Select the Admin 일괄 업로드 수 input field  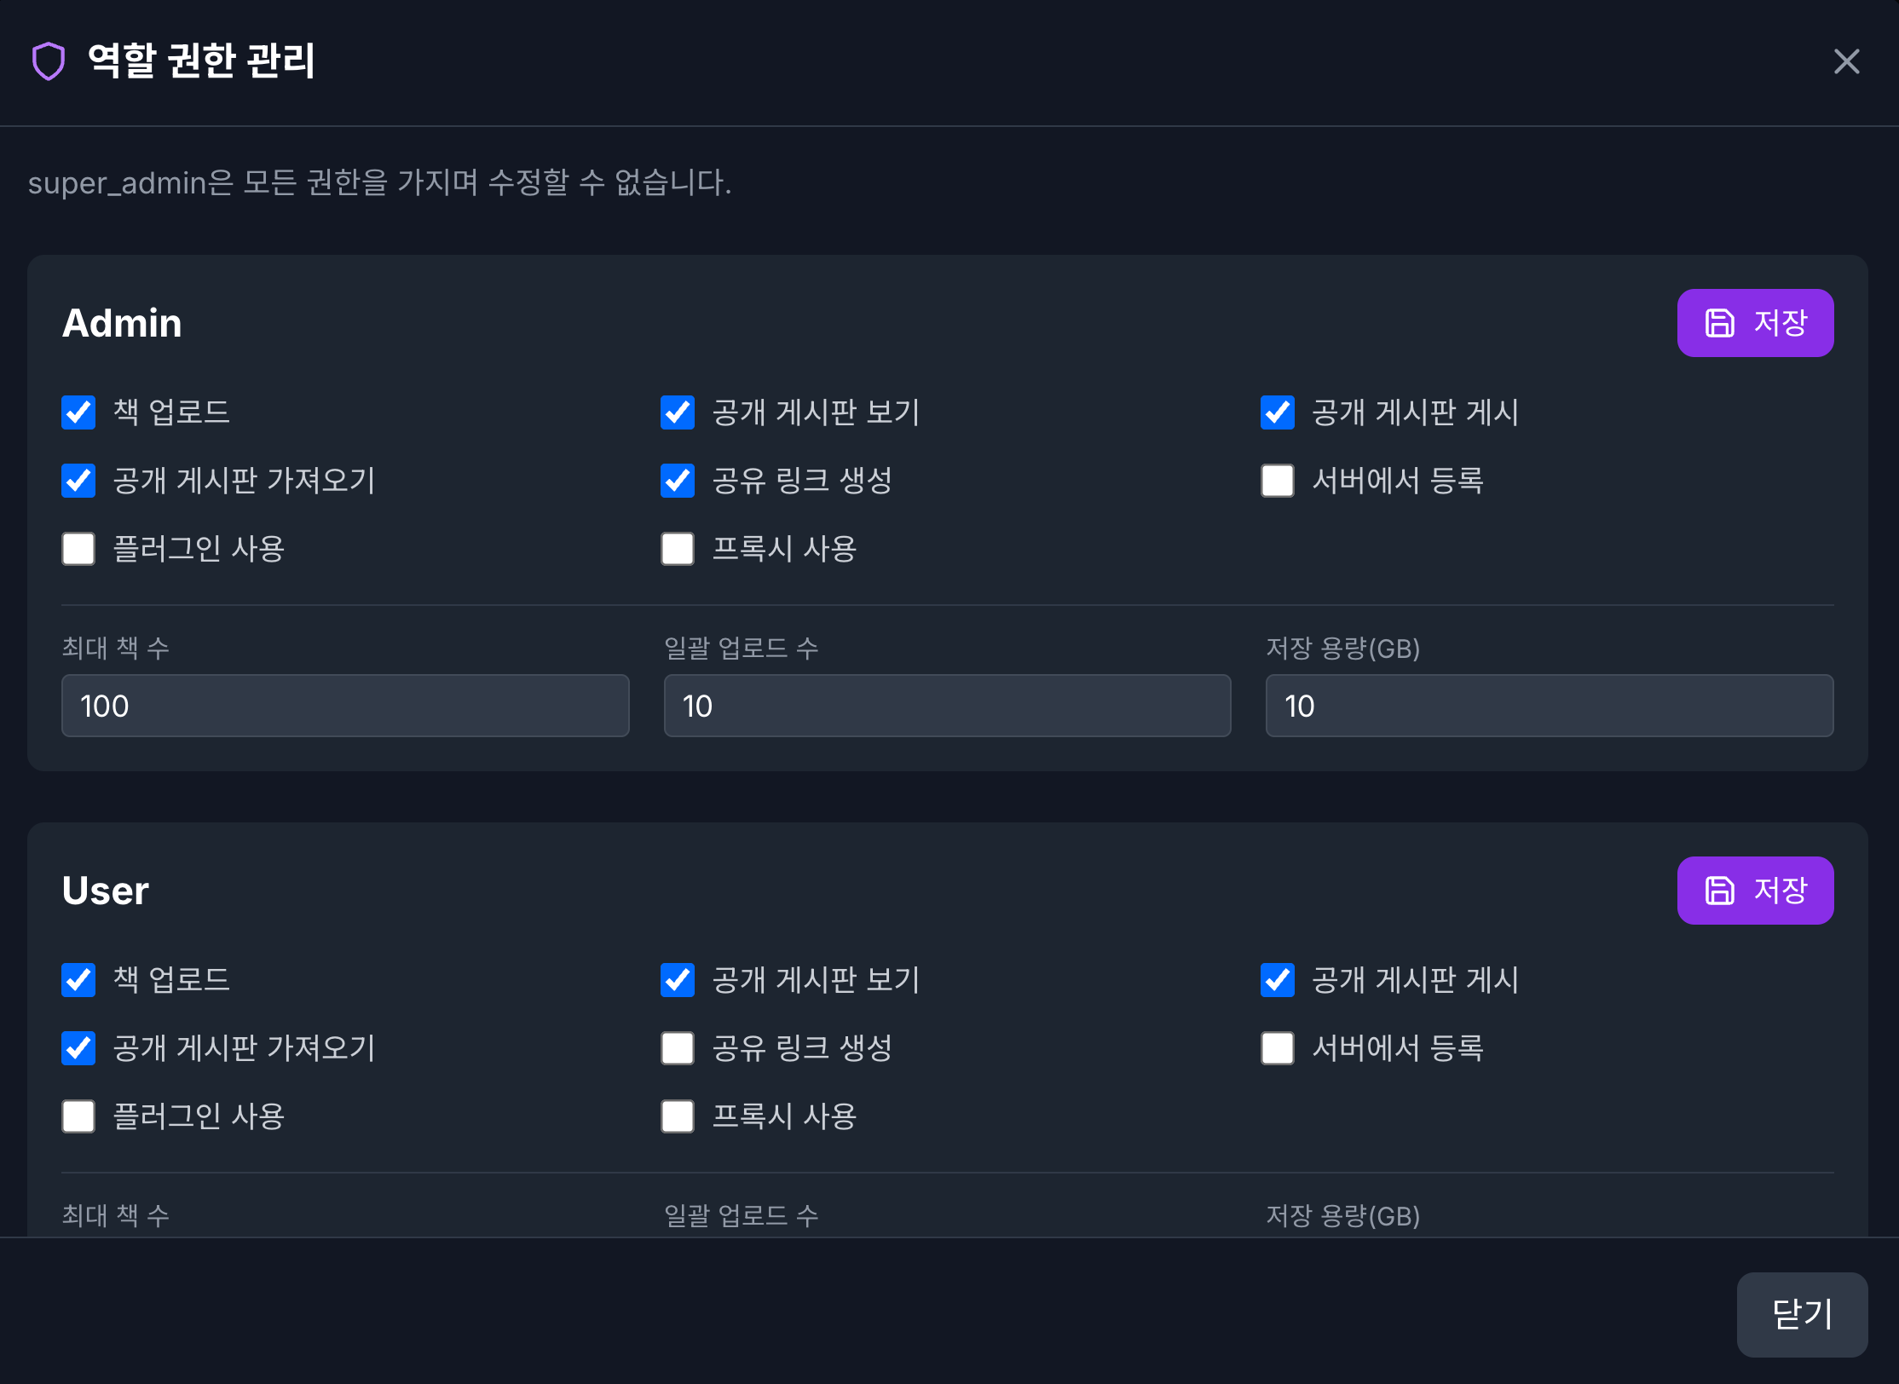[x=946, y=706]
